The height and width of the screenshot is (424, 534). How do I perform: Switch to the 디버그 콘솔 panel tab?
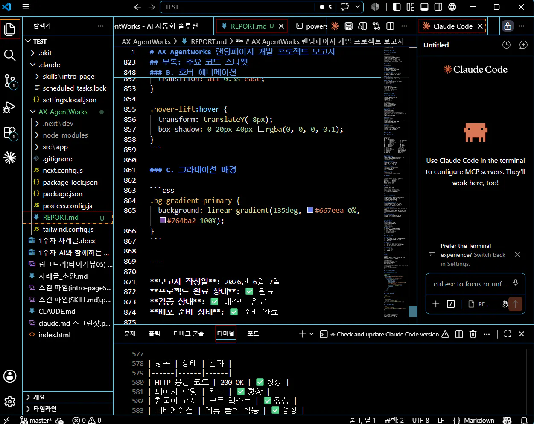[189, 333]
